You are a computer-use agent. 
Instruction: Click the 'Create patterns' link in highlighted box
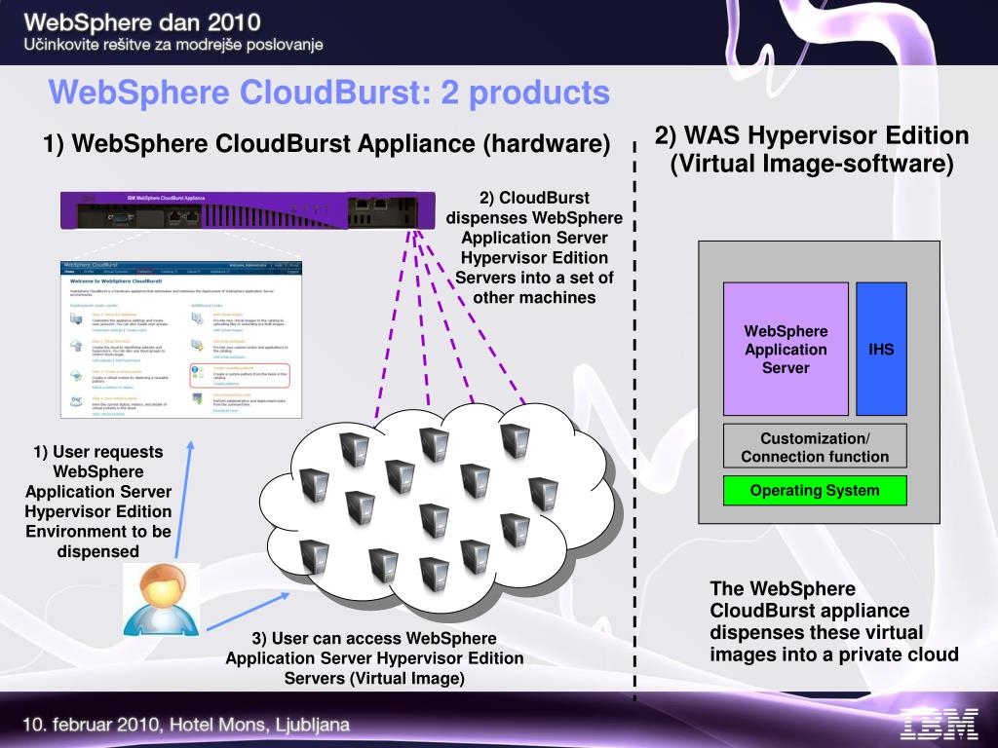click(226, 384)
